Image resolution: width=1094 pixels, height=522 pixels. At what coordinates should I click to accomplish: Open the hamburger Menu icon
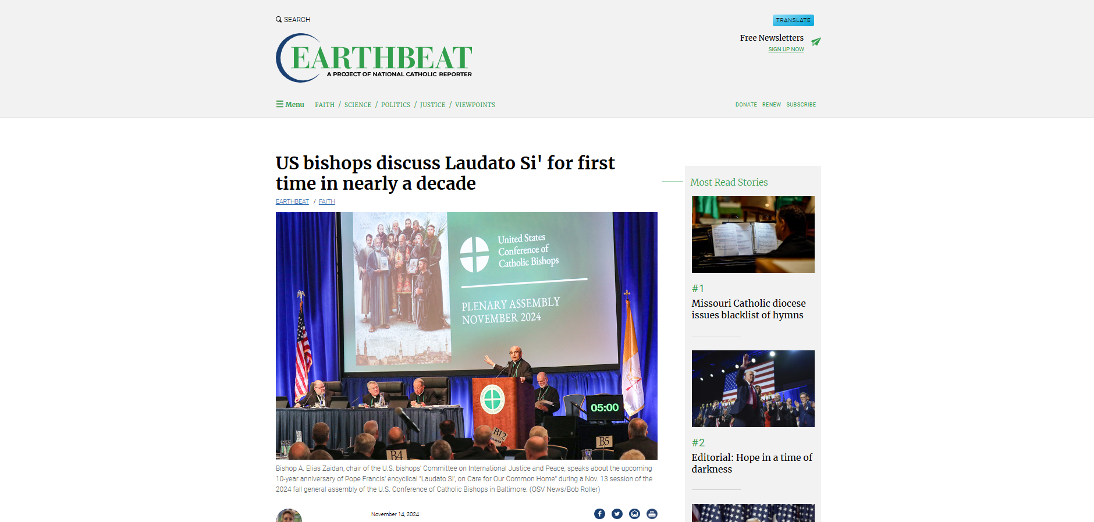(x=279, y=104)
